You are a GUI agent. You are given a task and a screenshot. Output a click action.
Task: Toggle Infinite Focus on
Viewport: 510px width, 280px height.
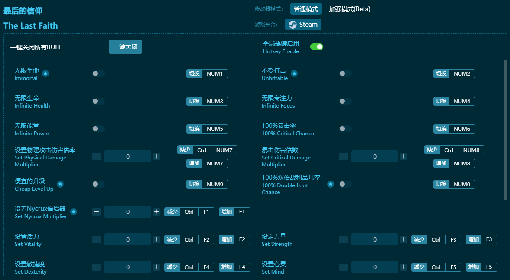pos(345,101)
